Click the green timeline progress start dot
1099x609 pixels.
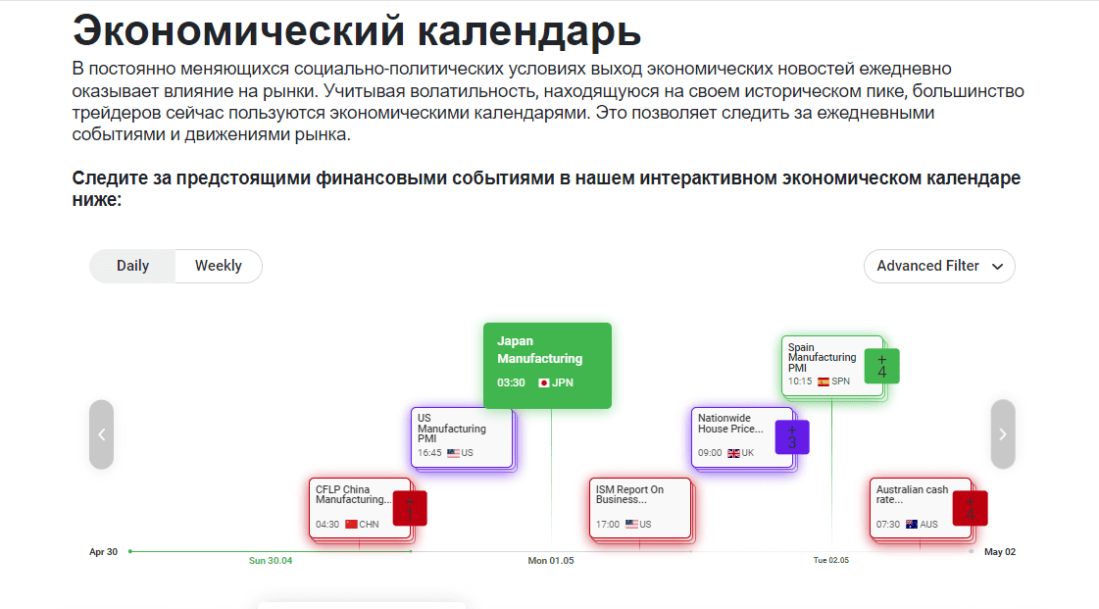tap(130, 551)
